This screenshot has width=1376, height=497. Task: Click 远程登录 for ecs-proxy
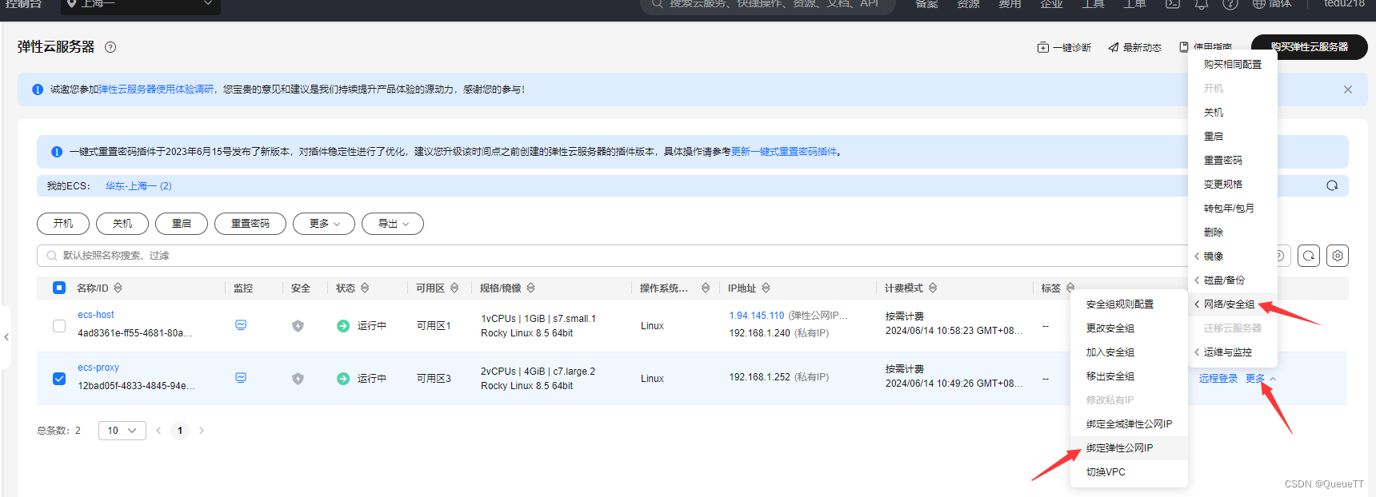[1218, 379]
